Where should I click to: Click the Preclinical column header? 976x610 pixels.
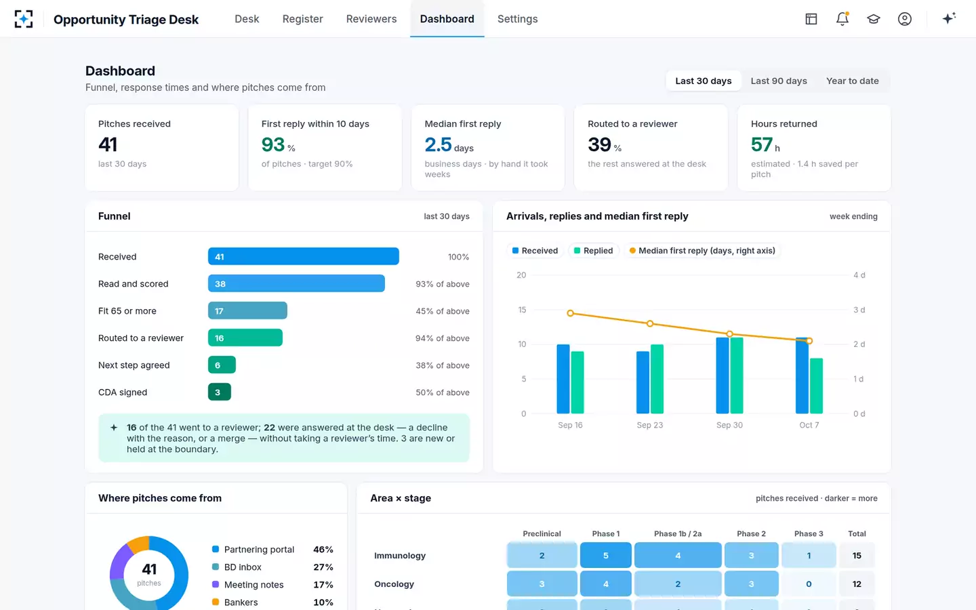coord(542,534)
